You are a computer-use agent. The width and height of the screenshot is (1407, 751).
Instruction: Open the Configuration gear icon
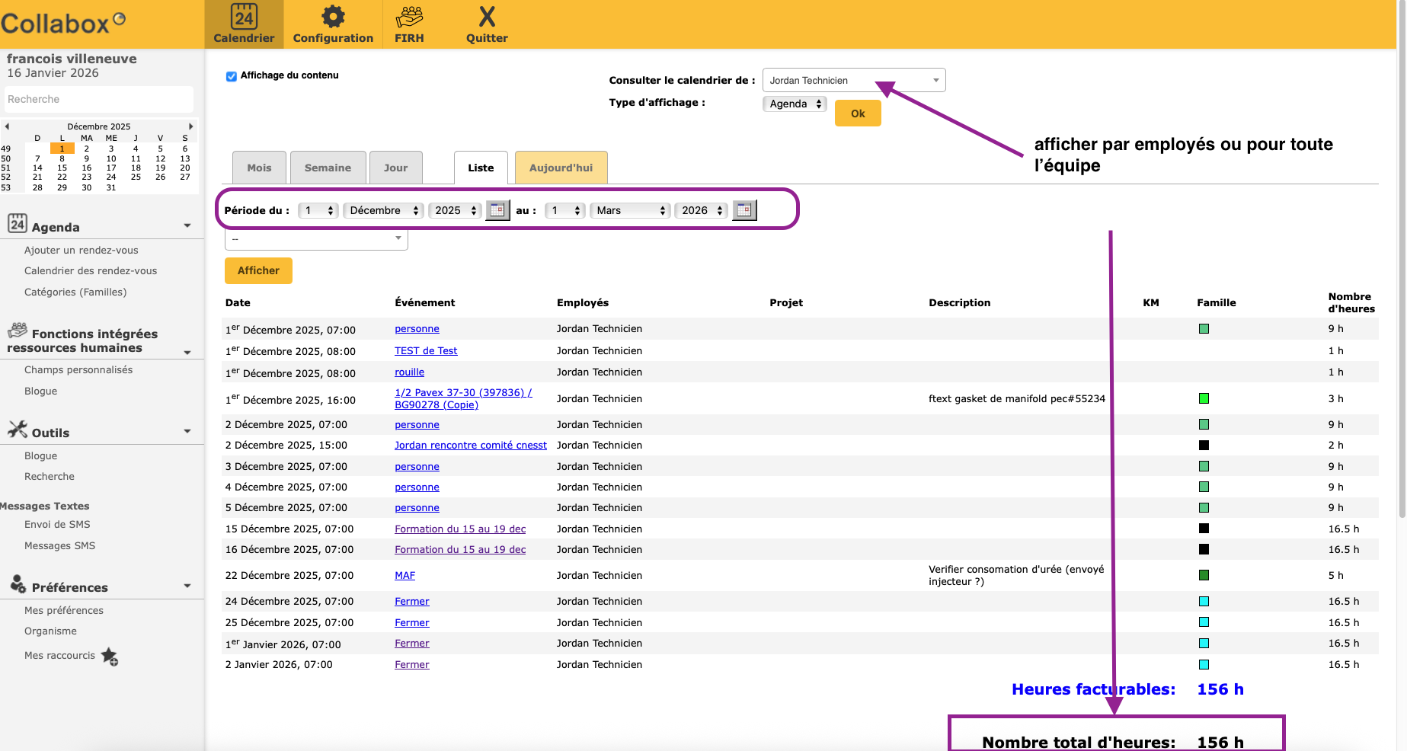[x=333, y=17]
